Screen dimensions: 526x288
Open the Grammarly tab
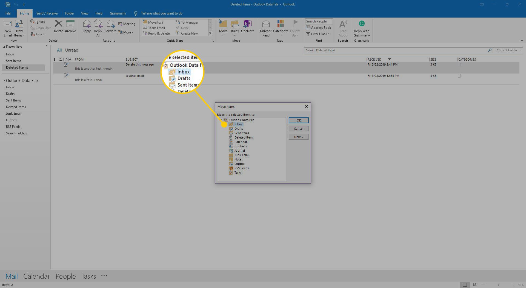[x=118, y=13]
